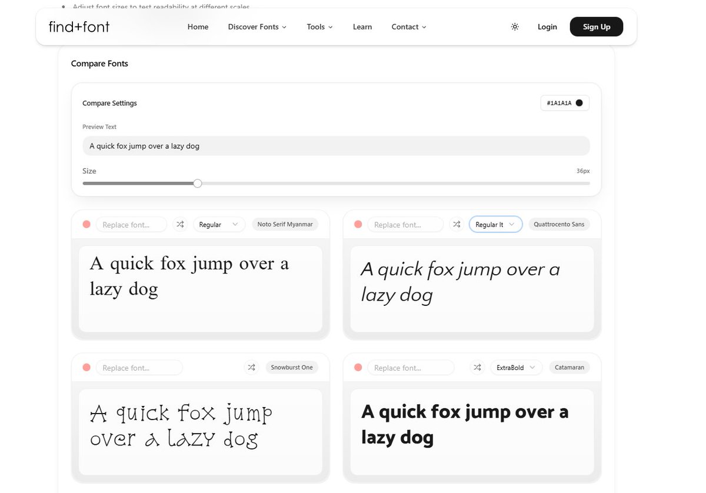Viewport: 706px width, 493px height.
Task: Go to the Home nav item
Action: point(198,26)
